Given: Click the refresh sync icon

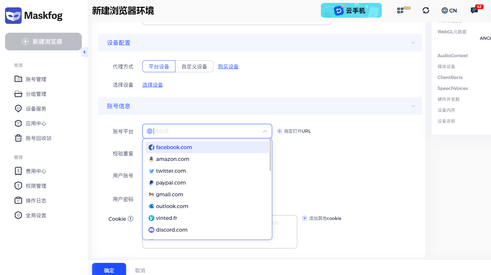Looking at the screenshot, I should click(x=426, y=10).
